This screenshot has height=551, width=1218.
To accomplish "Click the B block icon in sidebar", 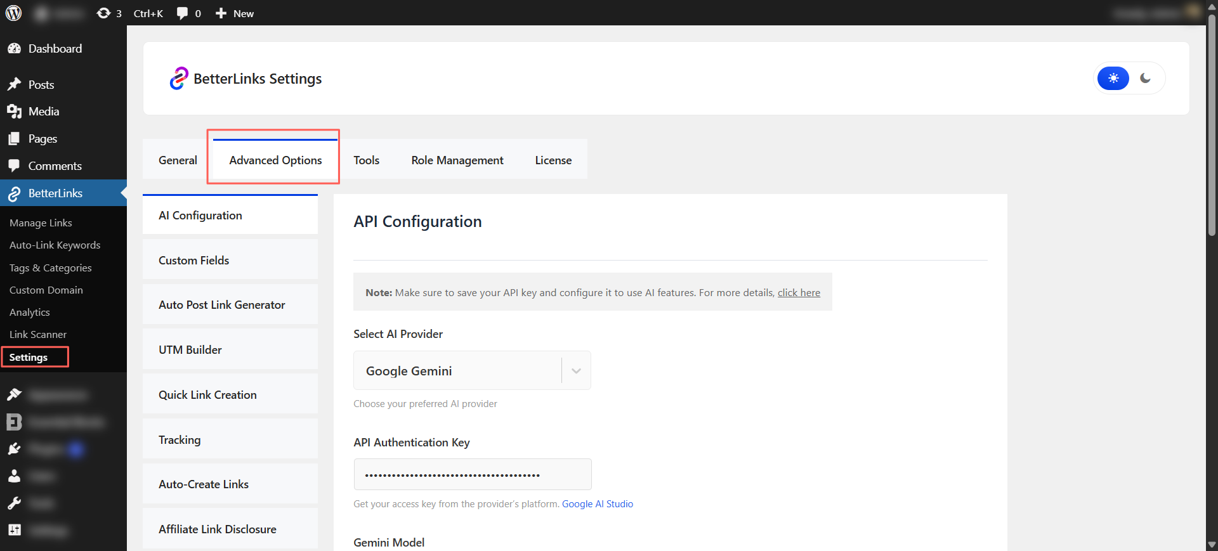I will tap(14, 422).
